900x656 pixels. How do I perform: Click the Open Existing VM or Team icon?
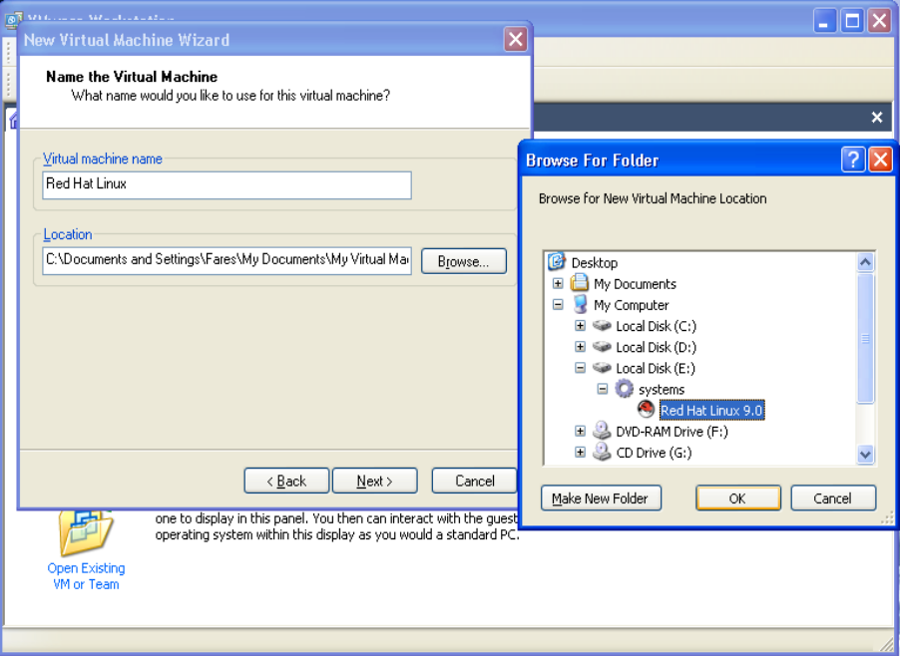[86, 531]
